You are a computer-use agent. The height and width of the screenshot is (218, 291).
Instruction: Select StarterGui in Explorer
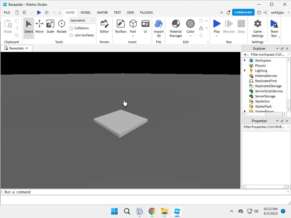(x=262, y=101)
